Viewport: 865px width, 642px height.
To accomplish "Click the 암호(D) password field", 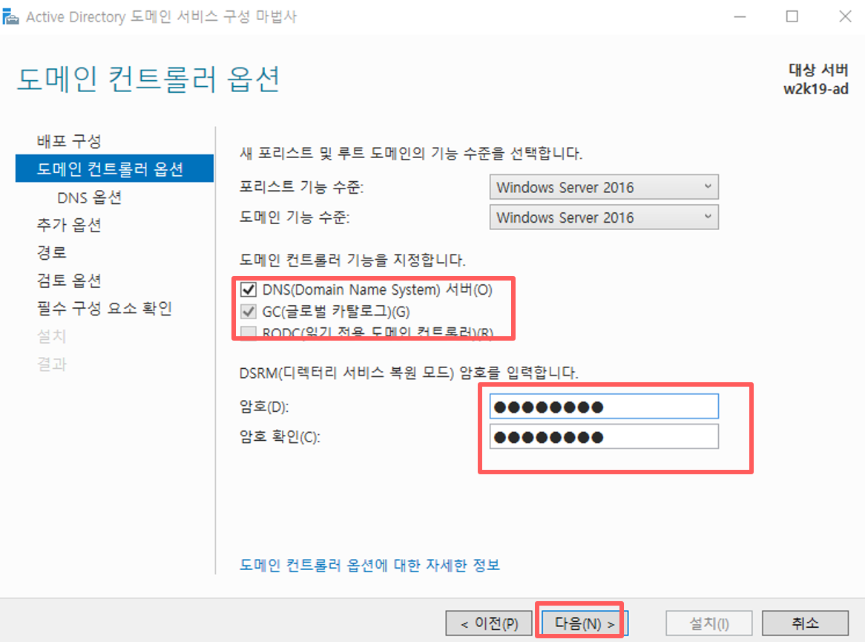I will (604, 407).
